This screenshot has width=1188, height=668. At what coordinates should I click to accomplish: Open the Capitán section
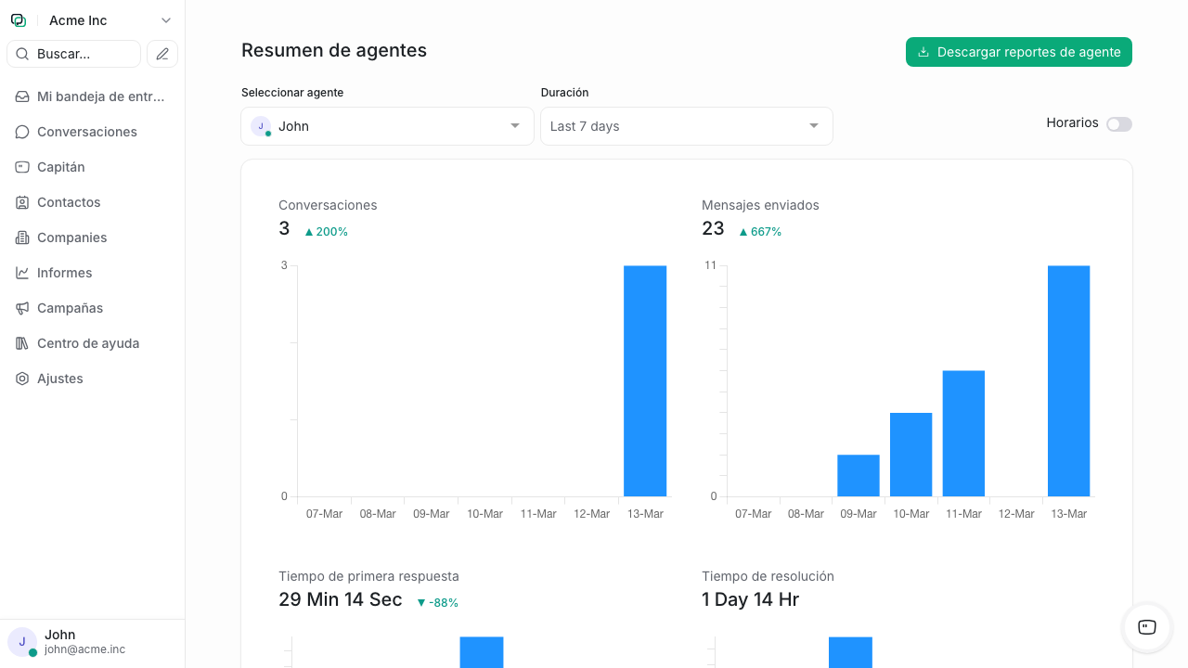[x=61, y=167]
